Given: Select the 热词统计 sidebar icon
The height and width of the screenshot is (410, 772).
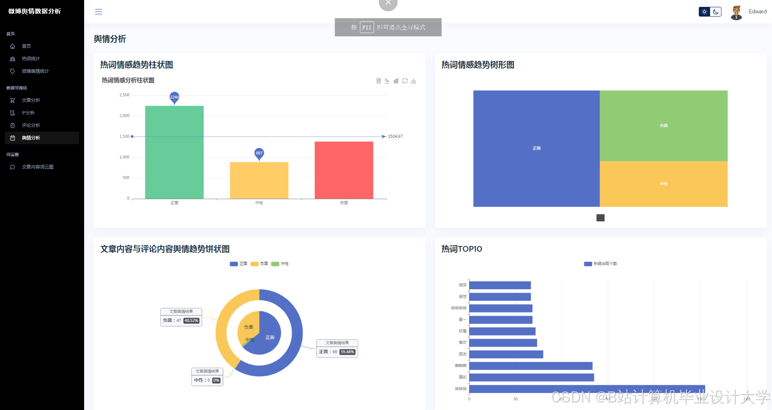Looking at the screenshot, I should (x=13, y=59).
